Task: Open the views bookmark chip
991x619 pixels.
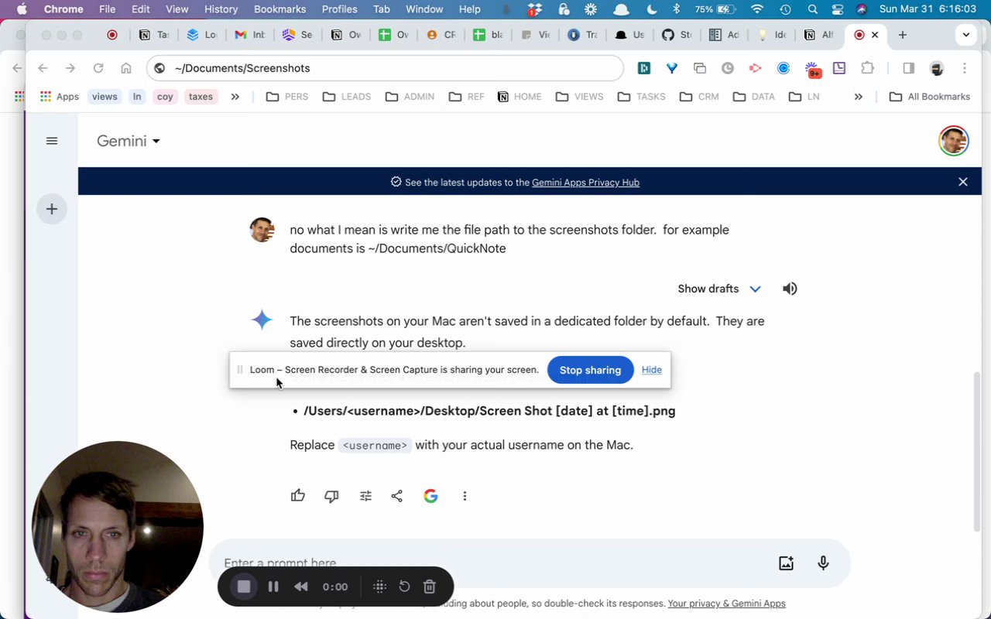Action: point(105,97)
